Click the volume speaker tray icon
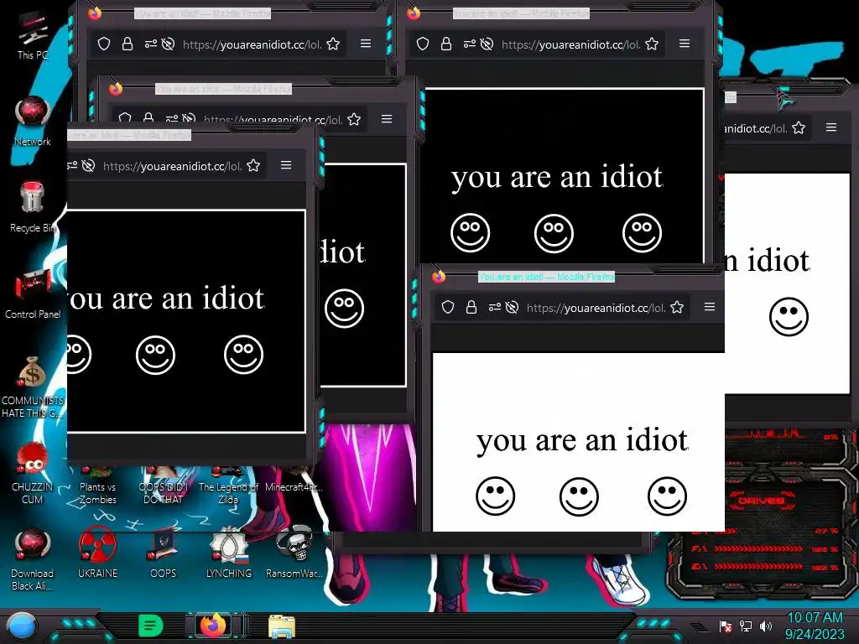The height and width of the screenshot is (644, 859). coord(765,626)
